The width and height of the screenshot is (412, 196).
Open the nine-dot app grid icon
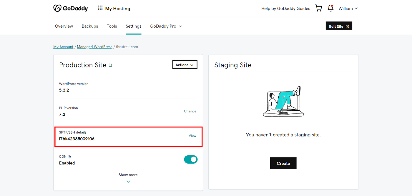100,8
